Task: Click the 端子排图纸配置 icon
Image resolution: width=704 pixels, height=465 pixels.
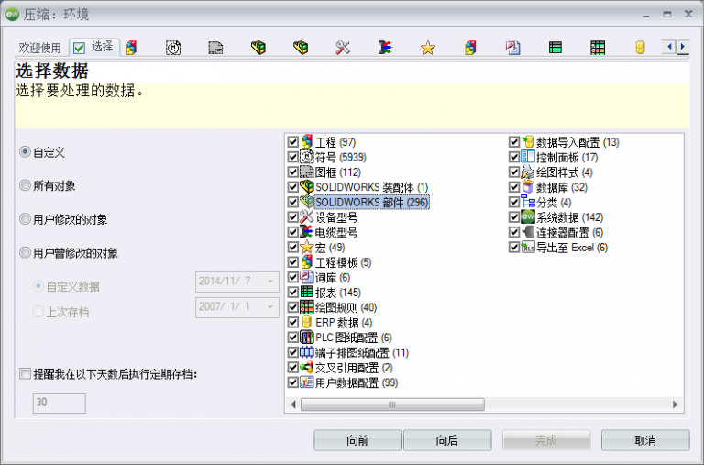Action: [307, 352]
